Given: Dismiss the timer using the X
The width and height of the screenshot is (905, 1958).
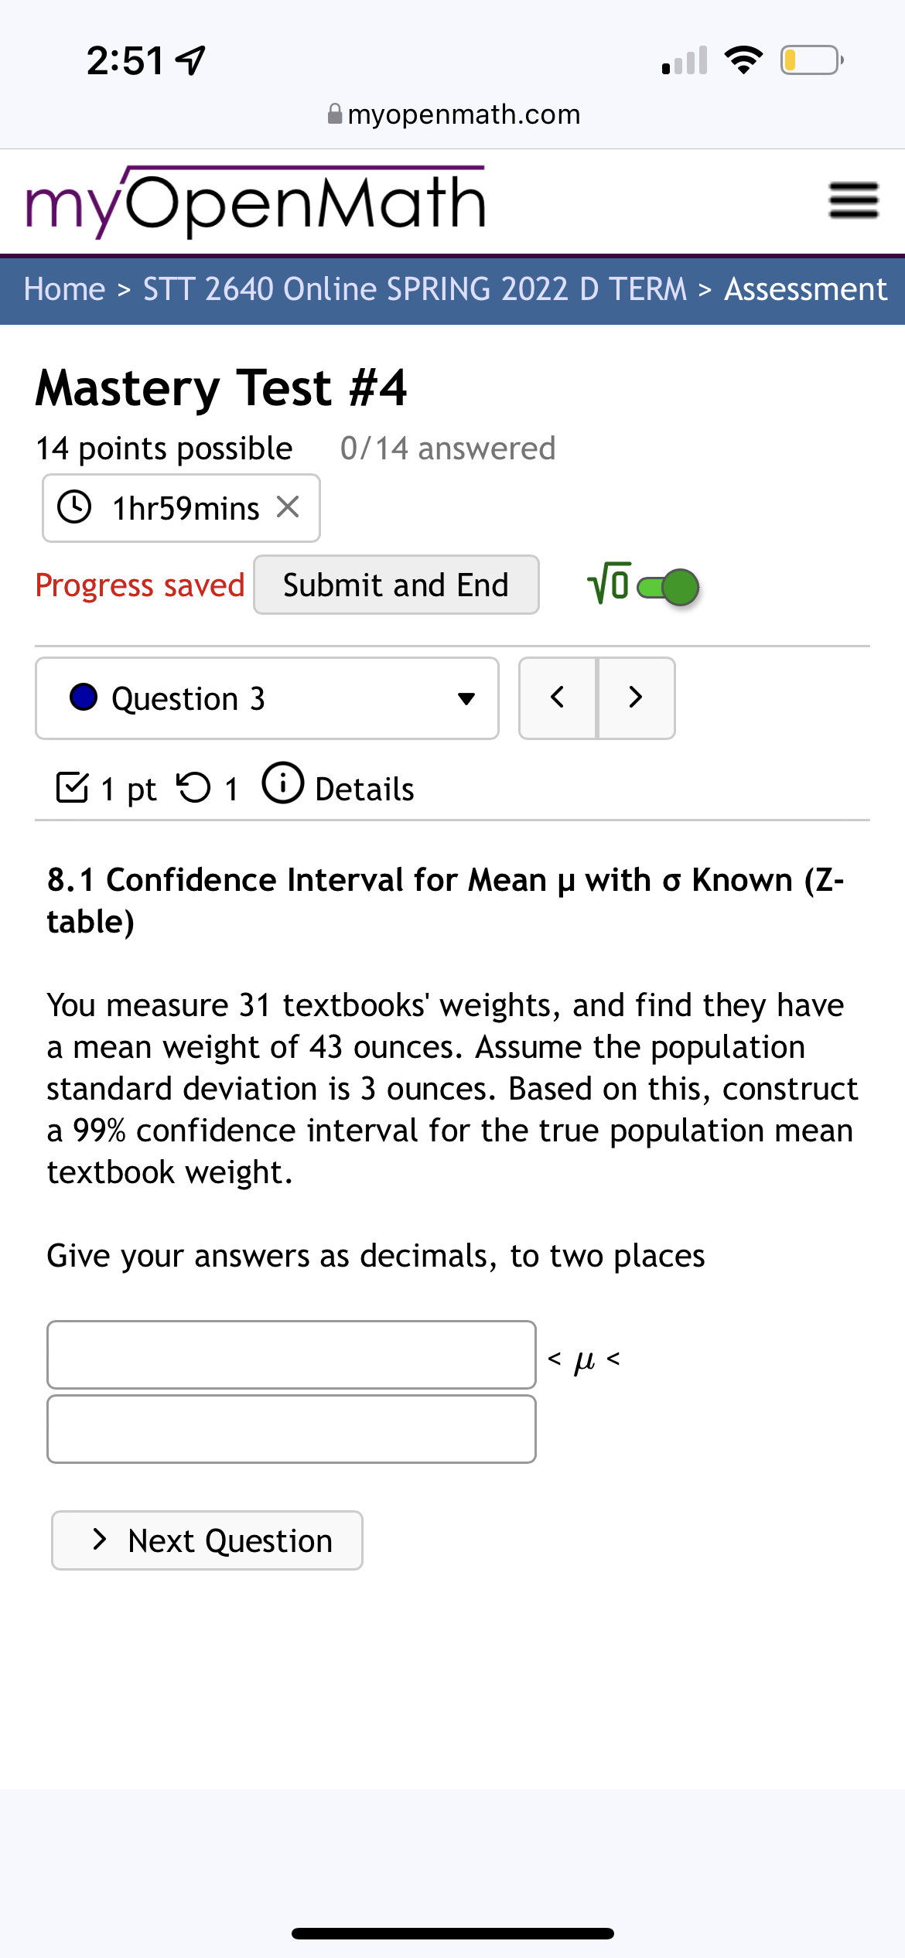Looking at the screenshot, I should (290, 507).
